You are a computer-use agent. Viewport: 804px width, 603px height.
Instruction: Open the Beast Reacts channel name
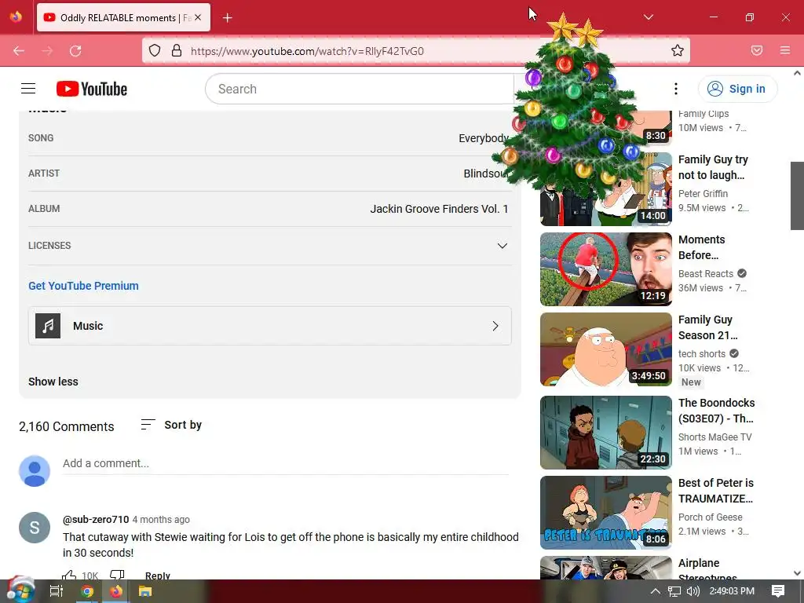(706, 273)
